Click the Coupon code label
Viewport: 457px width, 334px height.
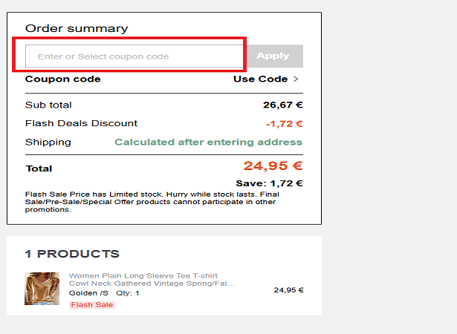pyautogui.click(x=63, y=79)
